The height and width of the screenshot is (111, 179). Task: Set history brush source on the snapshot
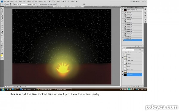coord(123,10)
